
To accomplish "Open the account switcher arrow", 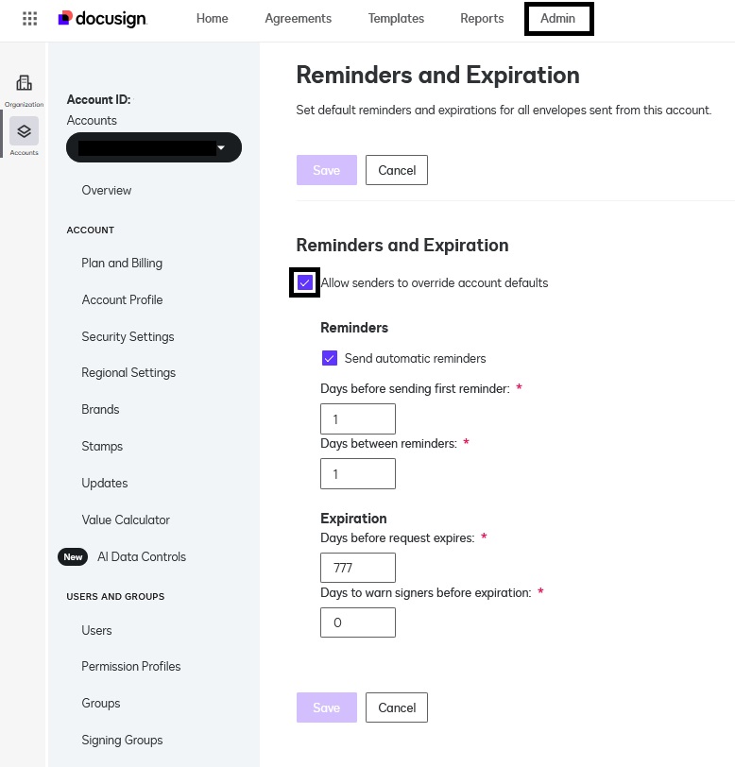I will tap(221, 147).
